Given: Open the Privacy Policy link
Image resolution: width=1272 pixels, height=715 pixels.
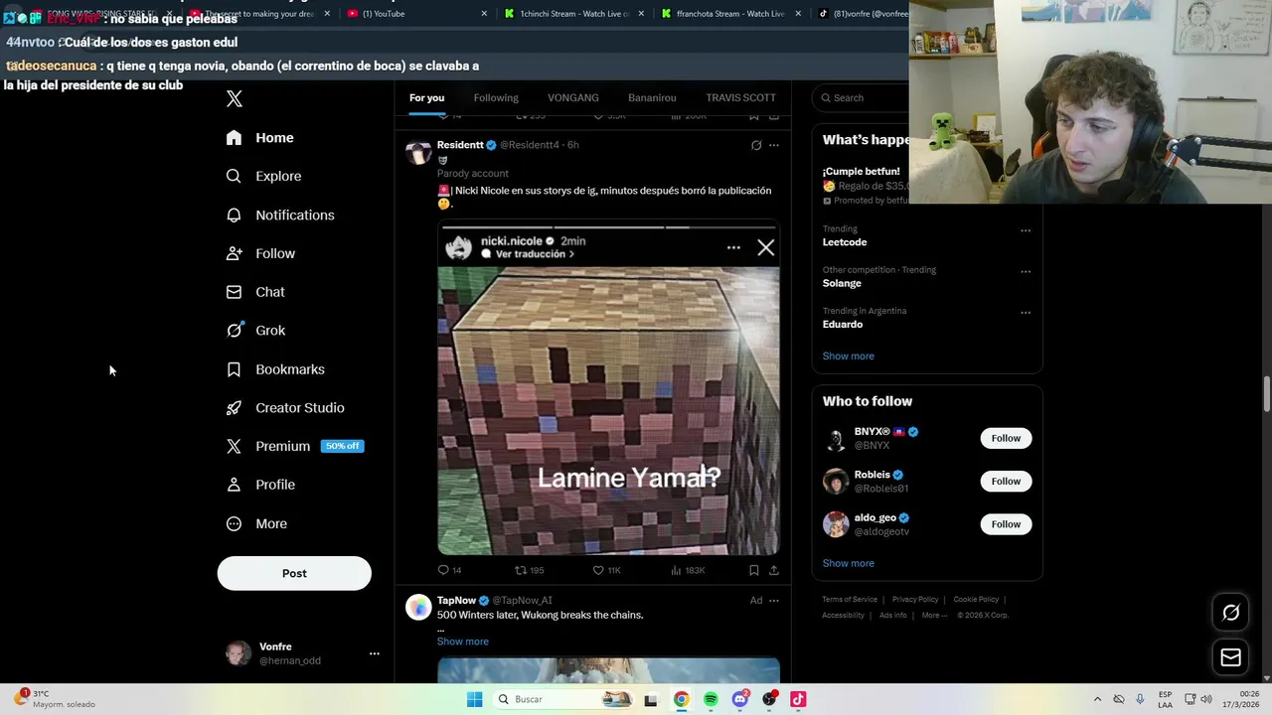Looking at the screenshot, I should (x=915, y=600).
